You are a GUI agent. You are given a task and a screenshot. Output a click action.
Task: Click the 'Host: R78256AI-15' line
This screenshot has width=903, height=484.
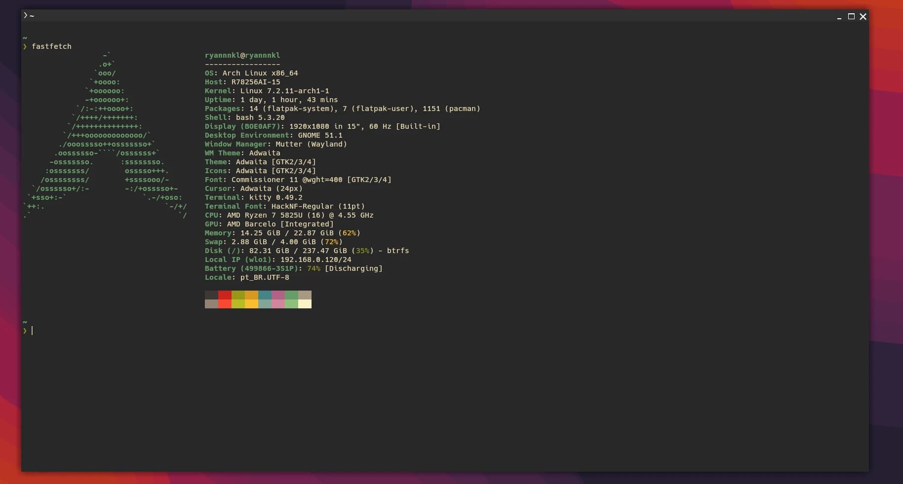tap(242, 82)
